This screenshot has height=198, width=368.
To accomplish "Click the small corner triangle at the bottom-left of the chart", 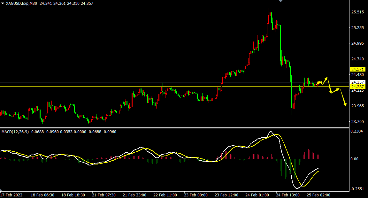I will (1, 190).
